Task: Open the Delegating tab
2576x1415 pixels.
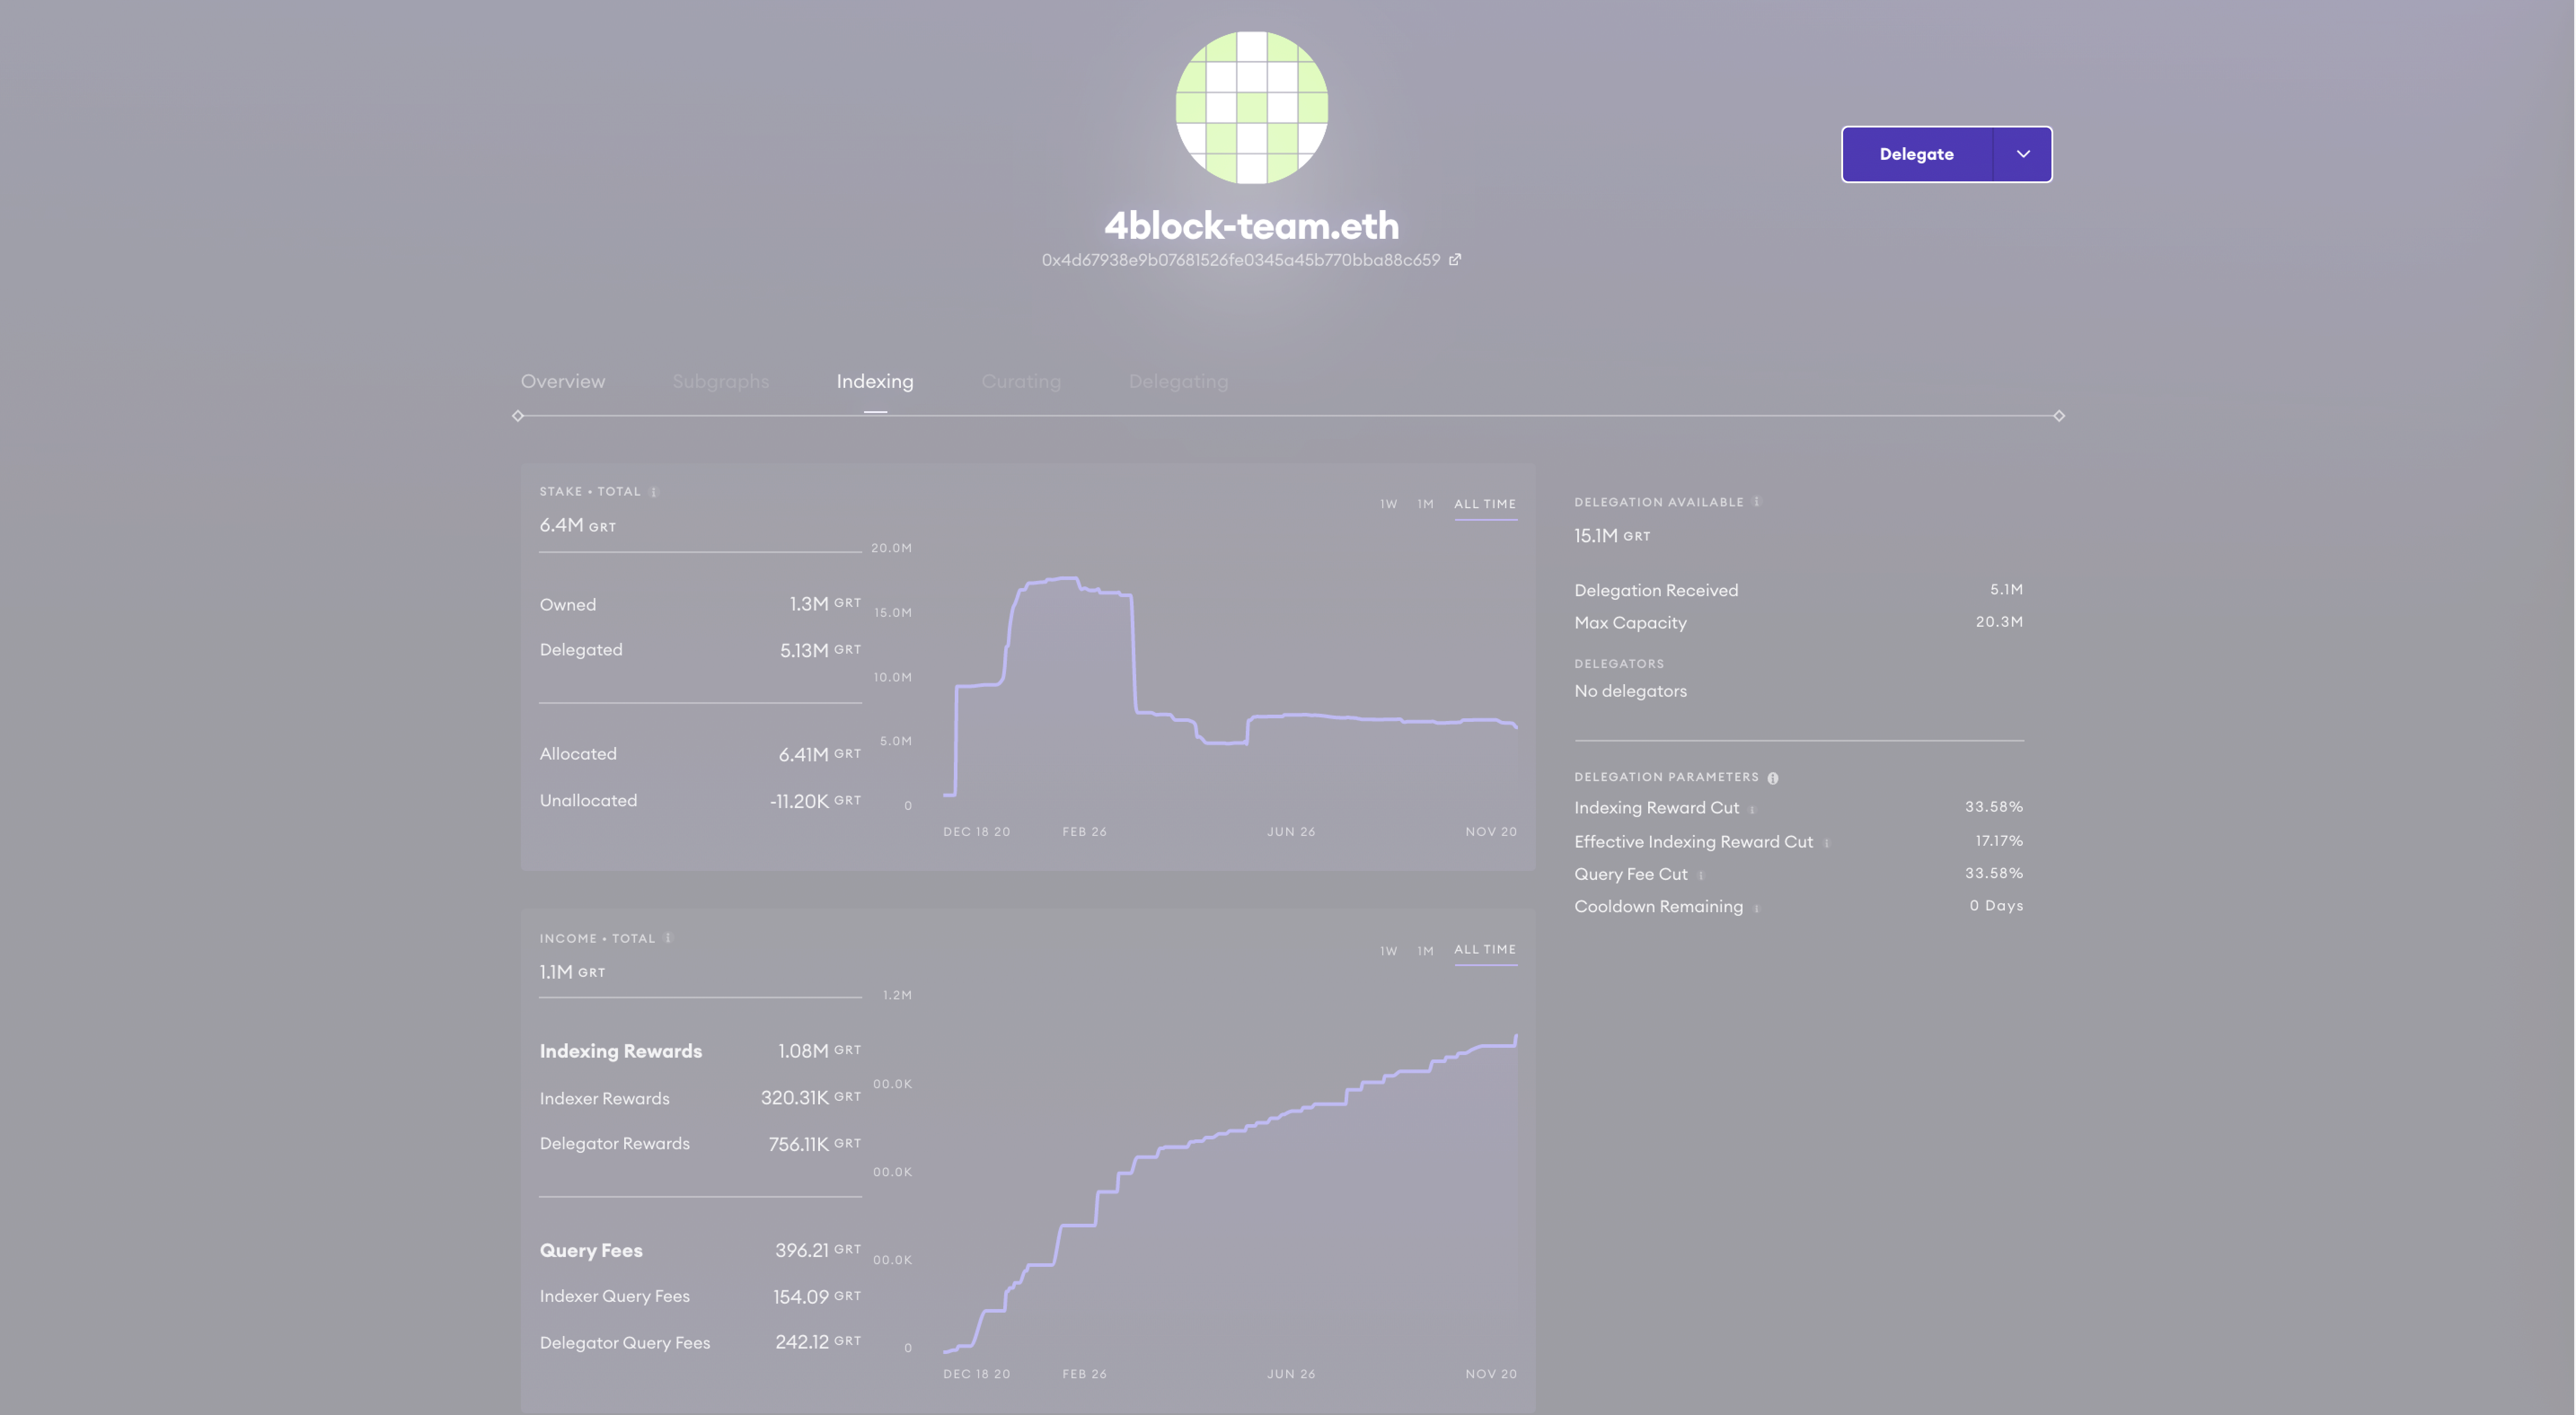Action: [x=1178, y=381]
